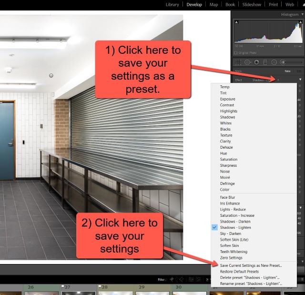
Task: Choose Save Current Settings as New Preset
Action: 251,265
